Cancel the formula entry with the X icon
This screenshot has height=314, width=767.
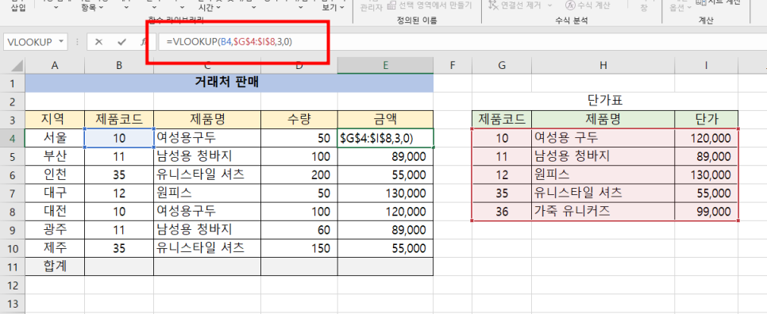(x=98, y=42)
